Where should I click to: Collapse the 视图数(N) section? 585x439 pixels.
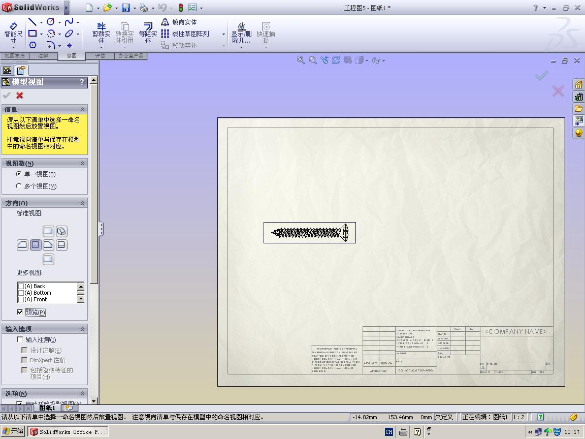pyautogui.click(x=82, y=163)
